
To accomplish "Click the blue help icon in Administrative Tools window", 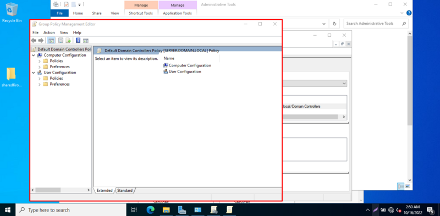I will coord(409,13).
